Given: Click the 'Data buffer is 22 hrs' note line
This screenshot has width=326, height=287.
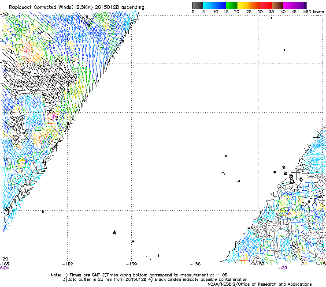Looking at the screenshot, I should [x=155, y=279].
